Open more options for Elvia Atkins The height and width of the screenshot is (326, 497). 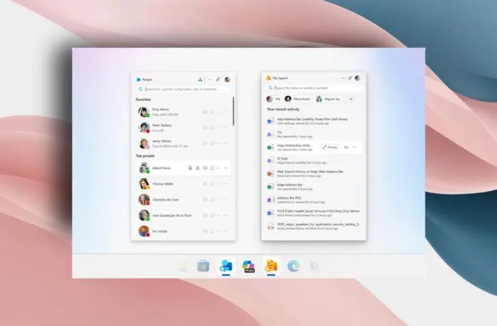pos(226,112)
